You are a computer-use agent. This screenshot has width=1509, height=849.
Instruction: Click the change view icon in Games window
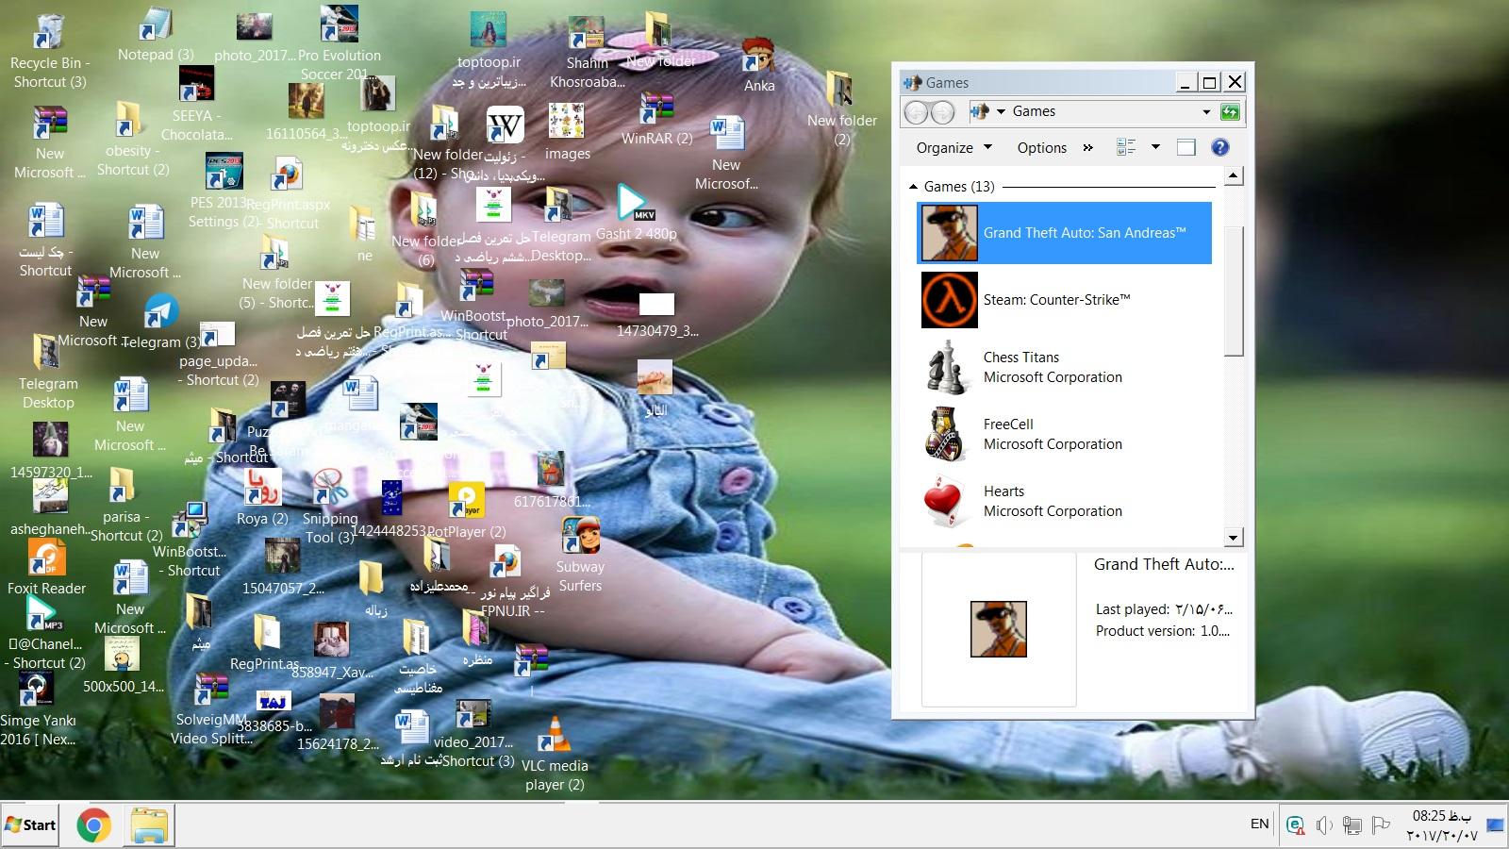[1126, 147]
